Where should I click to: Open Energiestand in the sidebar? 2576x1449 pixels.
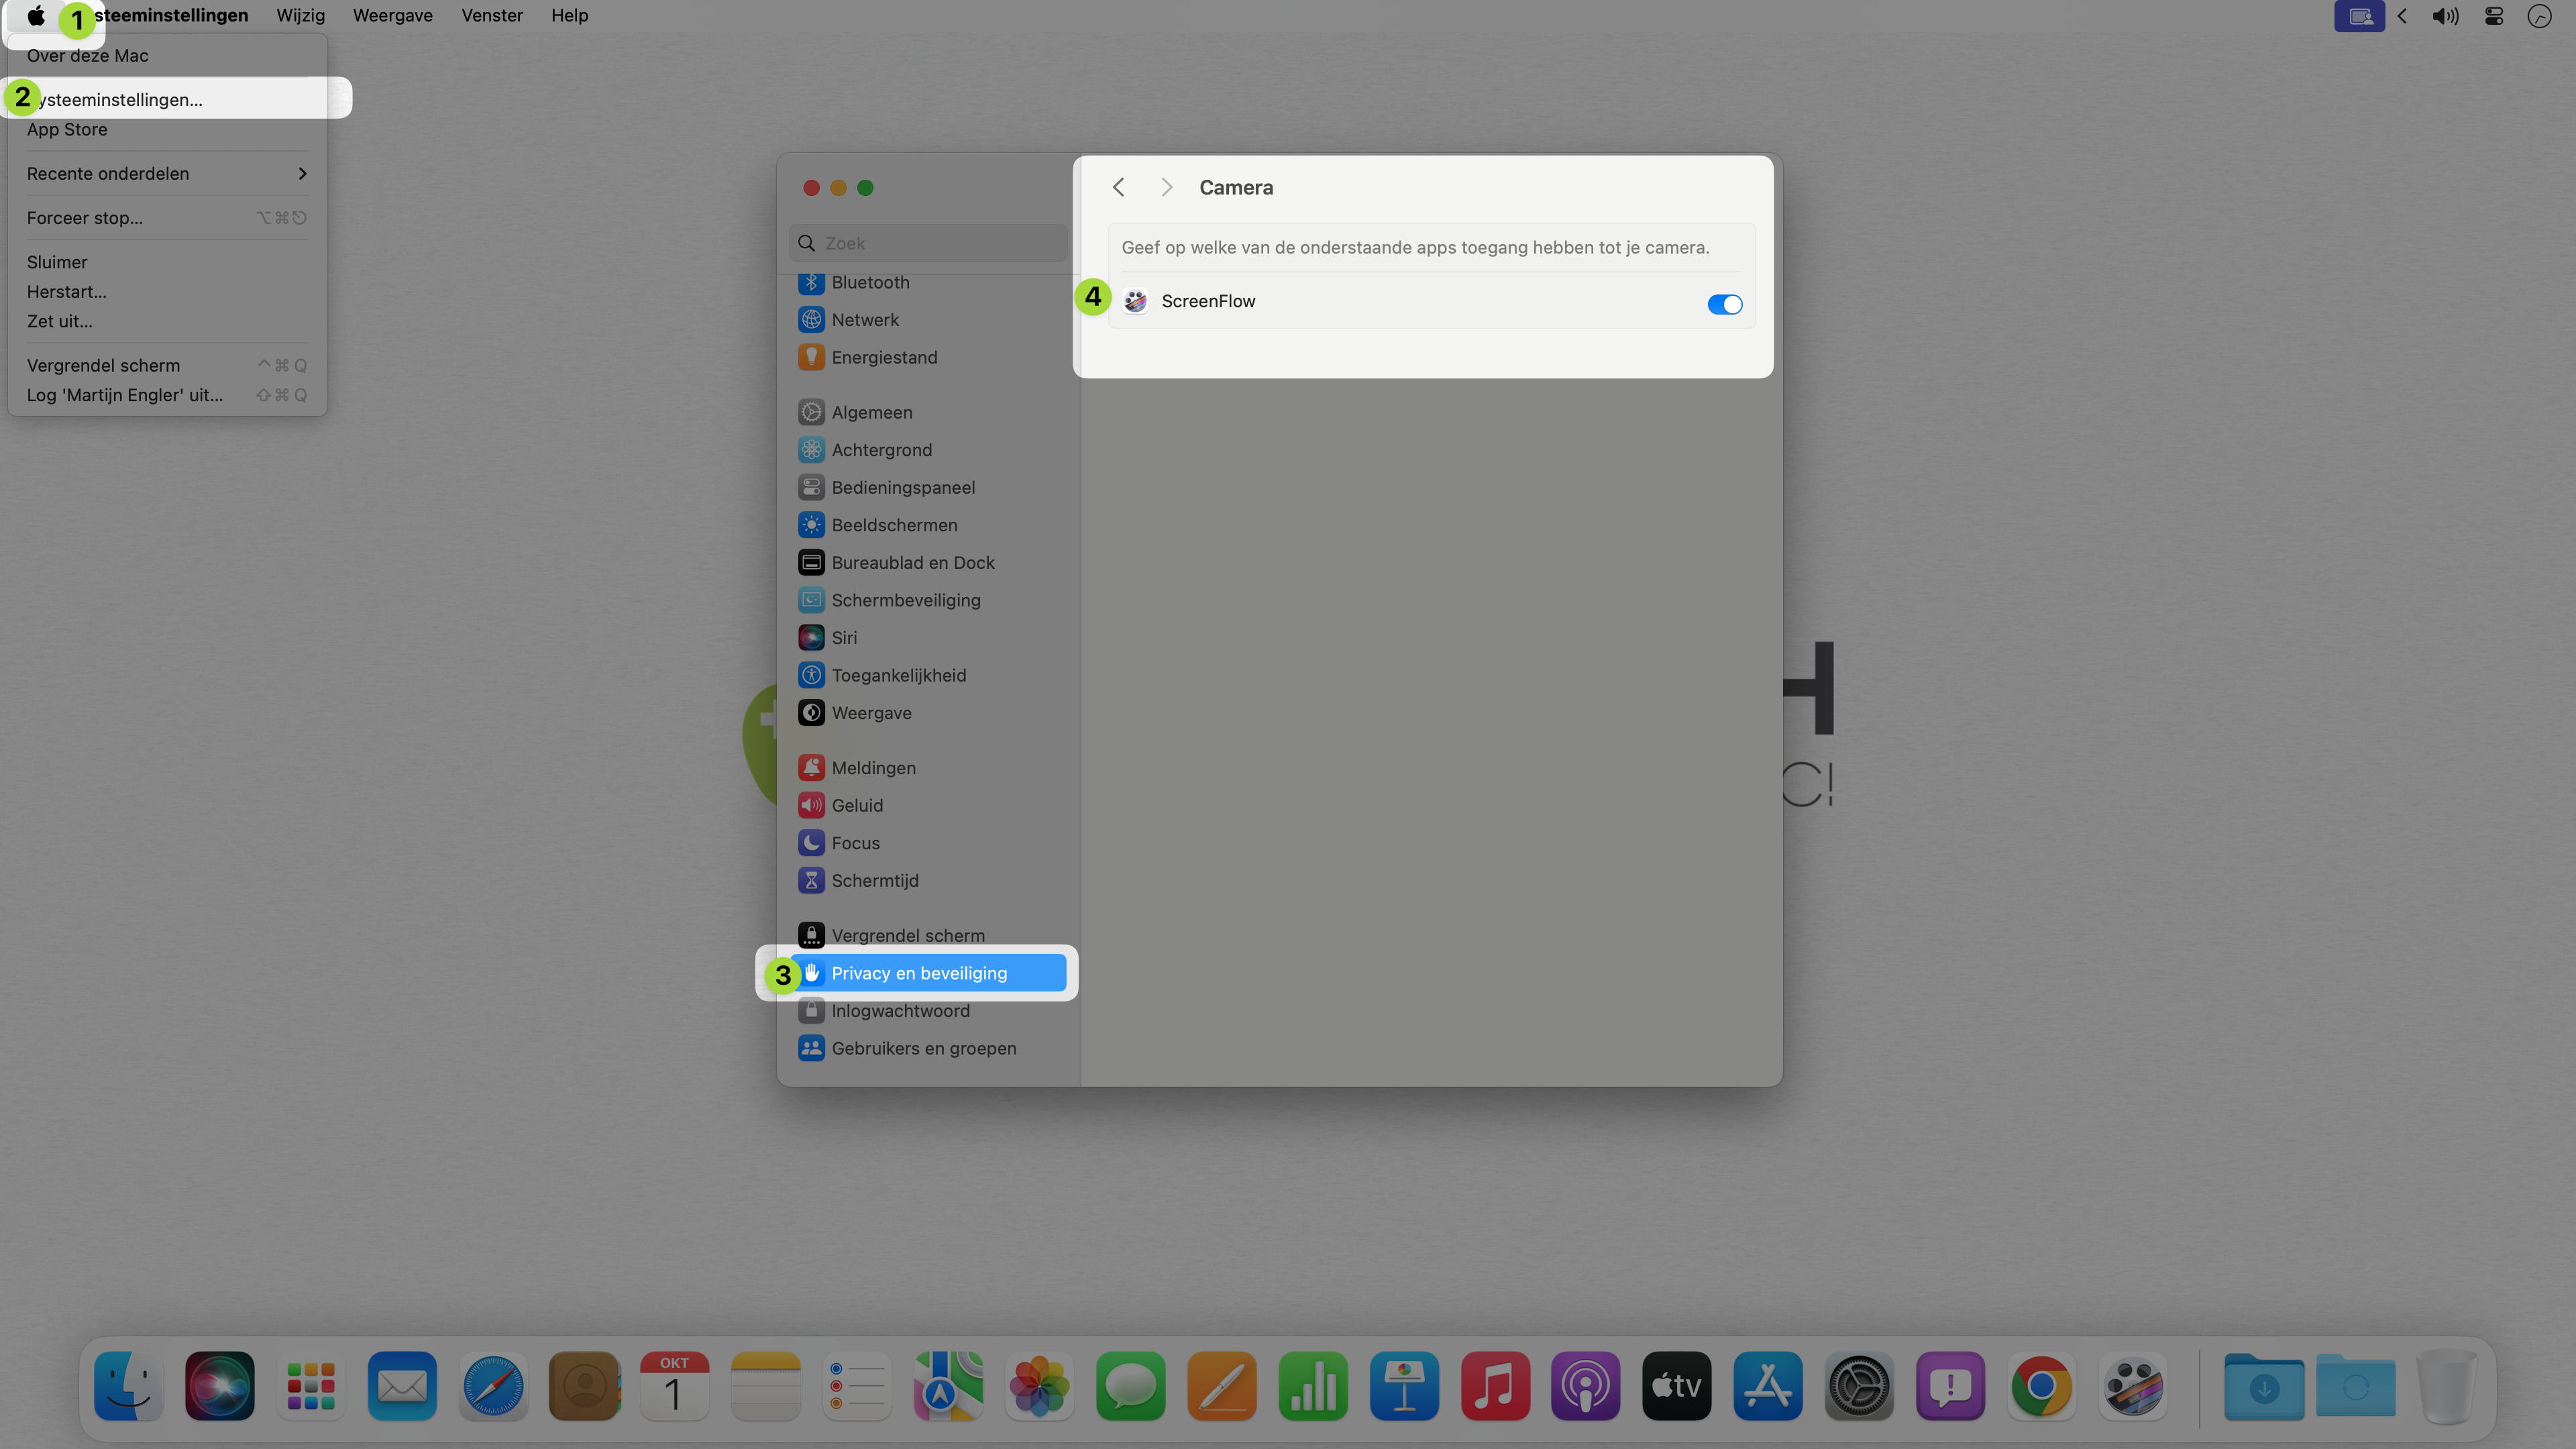[928, 358]
